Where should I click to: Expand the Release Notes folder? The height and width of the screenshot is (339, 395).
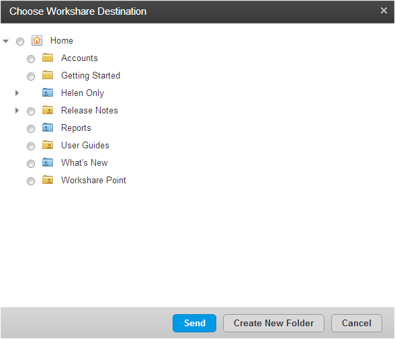(x=17, y=110)
